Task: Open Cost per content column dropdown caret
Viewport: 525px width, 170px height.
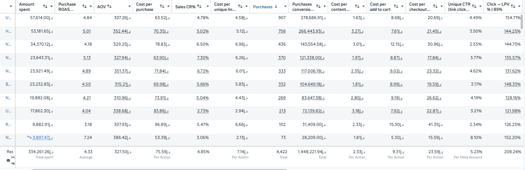Action: coord(364,7)
